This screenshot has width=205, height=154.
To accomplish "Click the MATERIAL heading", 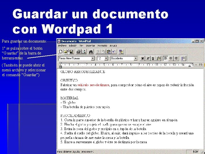I will click(69, 98).
